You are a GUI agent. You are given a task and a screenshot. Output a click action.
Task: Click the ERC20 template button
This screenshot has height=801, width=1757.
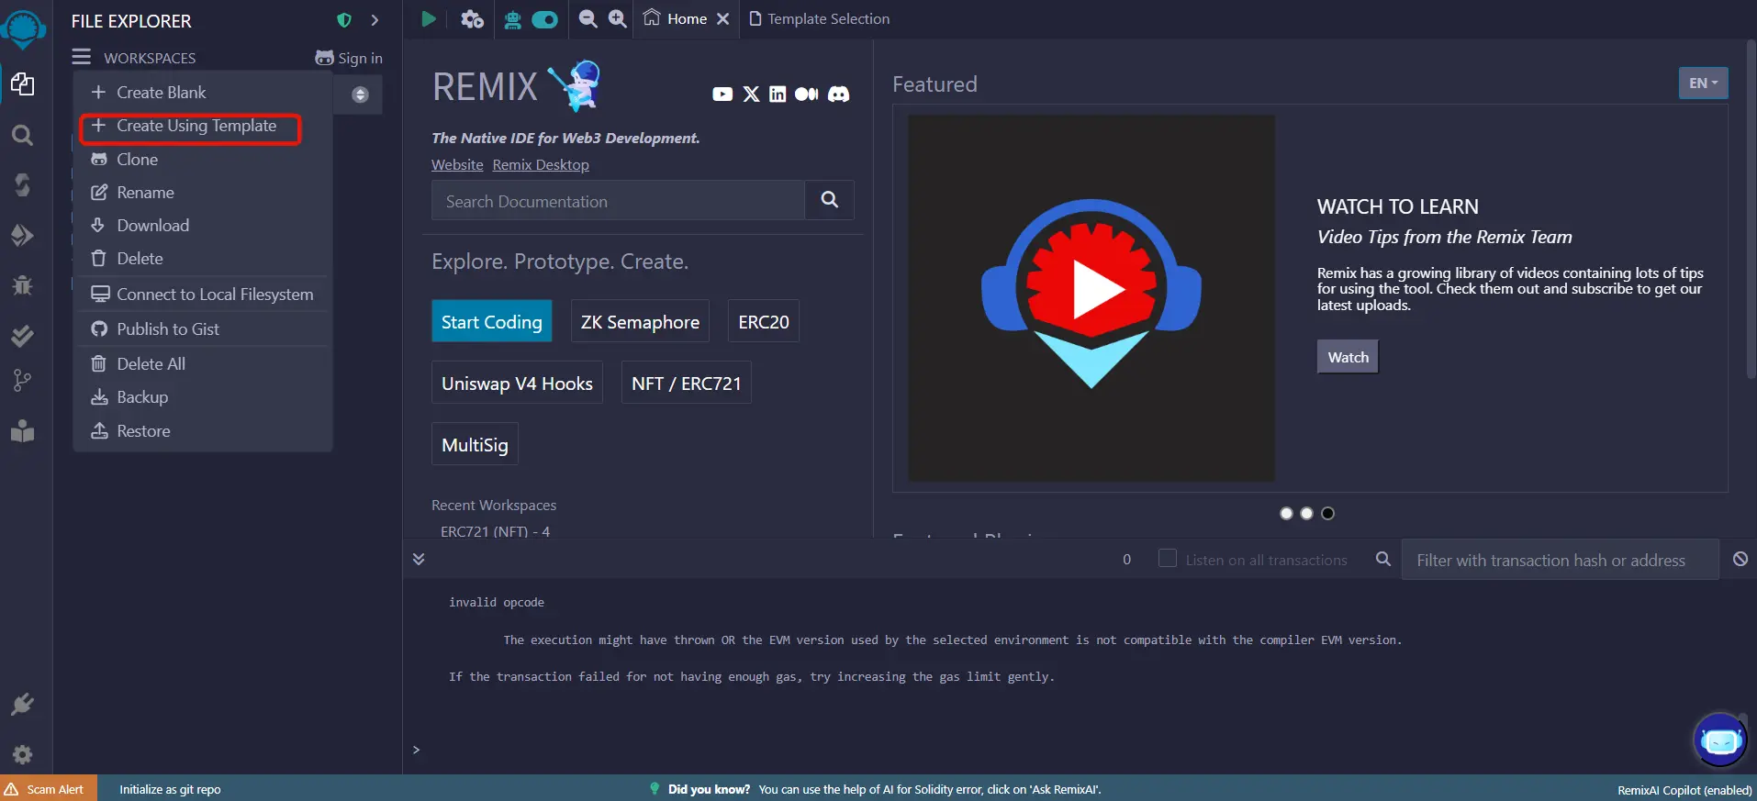coord(764,321)
